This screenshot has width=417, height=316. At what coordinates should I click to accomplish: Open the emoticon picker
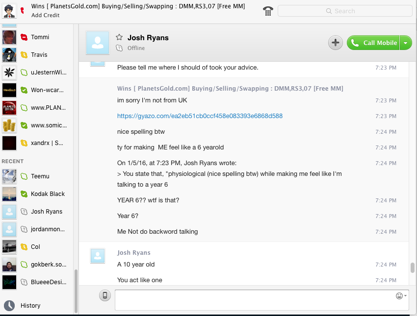tap(401, 295)
